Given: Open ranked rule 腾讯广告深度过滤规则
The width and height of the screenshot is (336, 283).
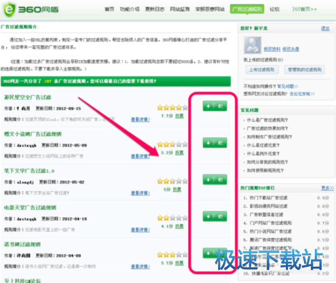Looking at the screenshot, I should pos(270,240).
